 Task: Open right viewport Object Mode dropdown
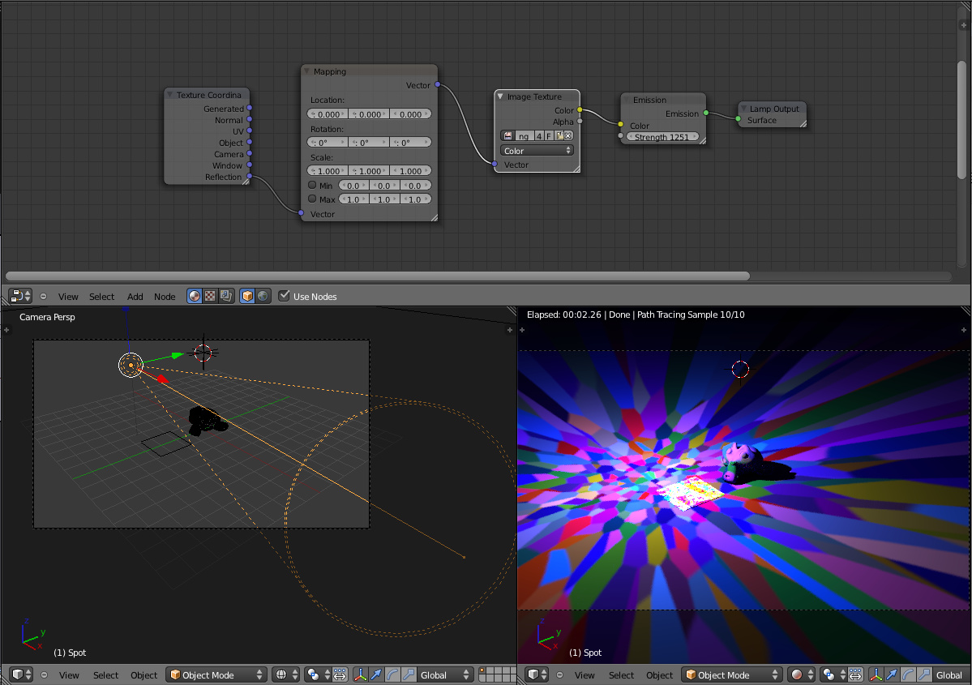(731, 675)
